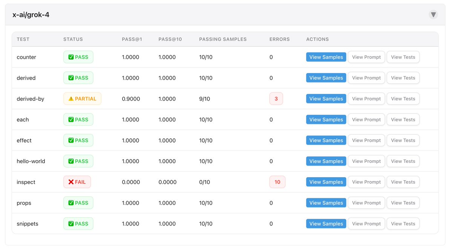Screen dimensions: 452x250
Task: Click the PASS badge in derived row
Action: point(78,78)
